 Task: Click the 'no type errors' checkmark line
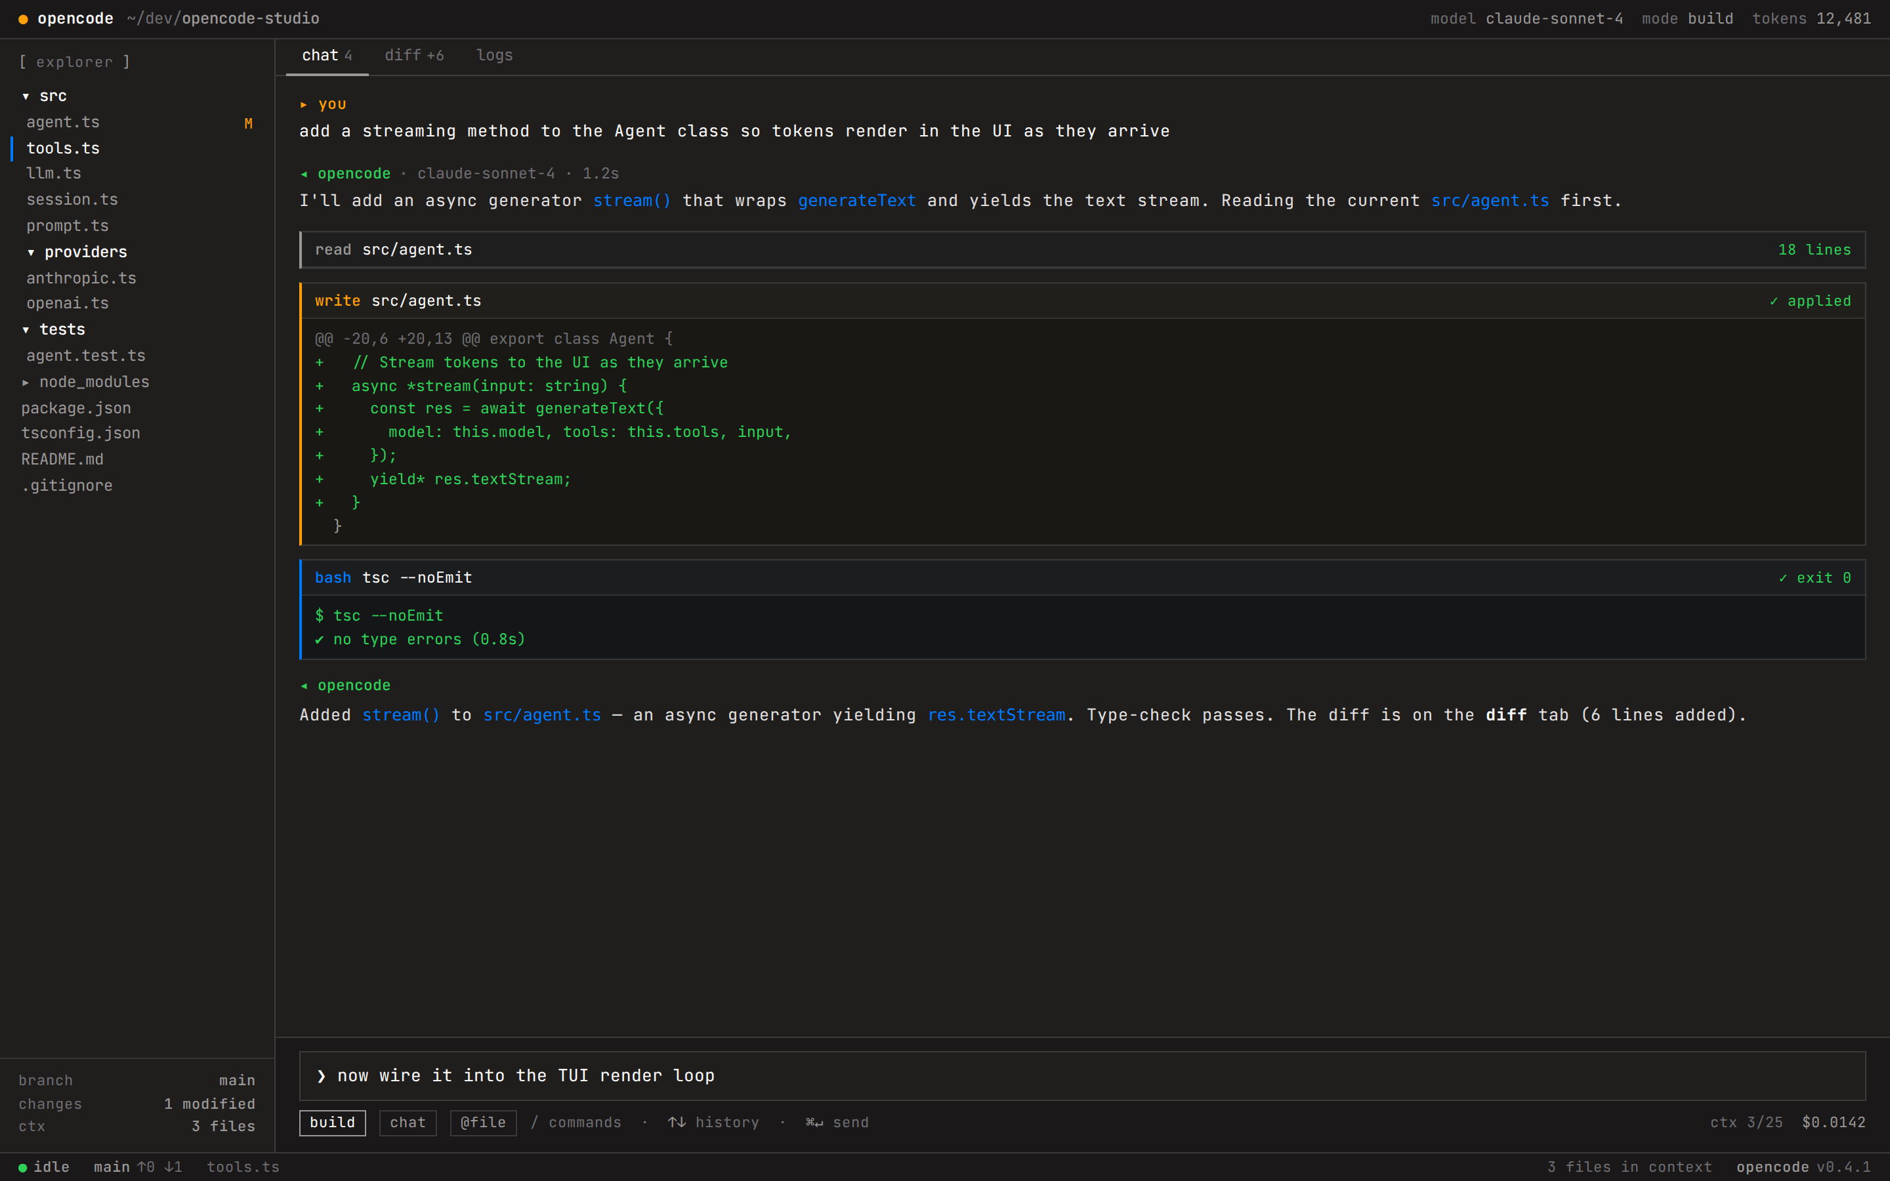tap(420, 640)
